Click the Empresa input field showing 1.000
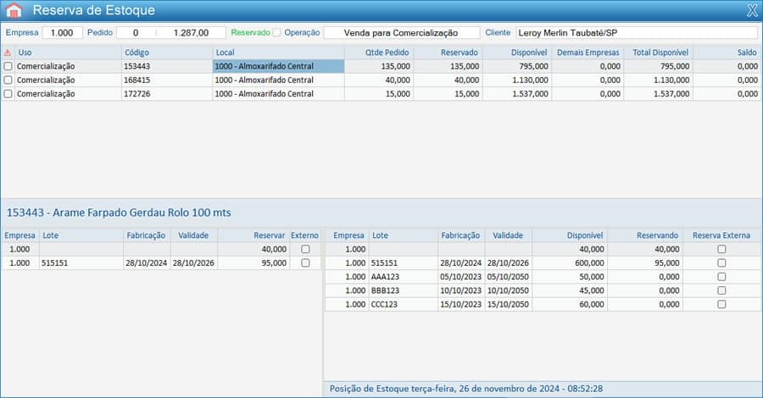Viewport: 763px width, 398px height. (x=62, y=32)
